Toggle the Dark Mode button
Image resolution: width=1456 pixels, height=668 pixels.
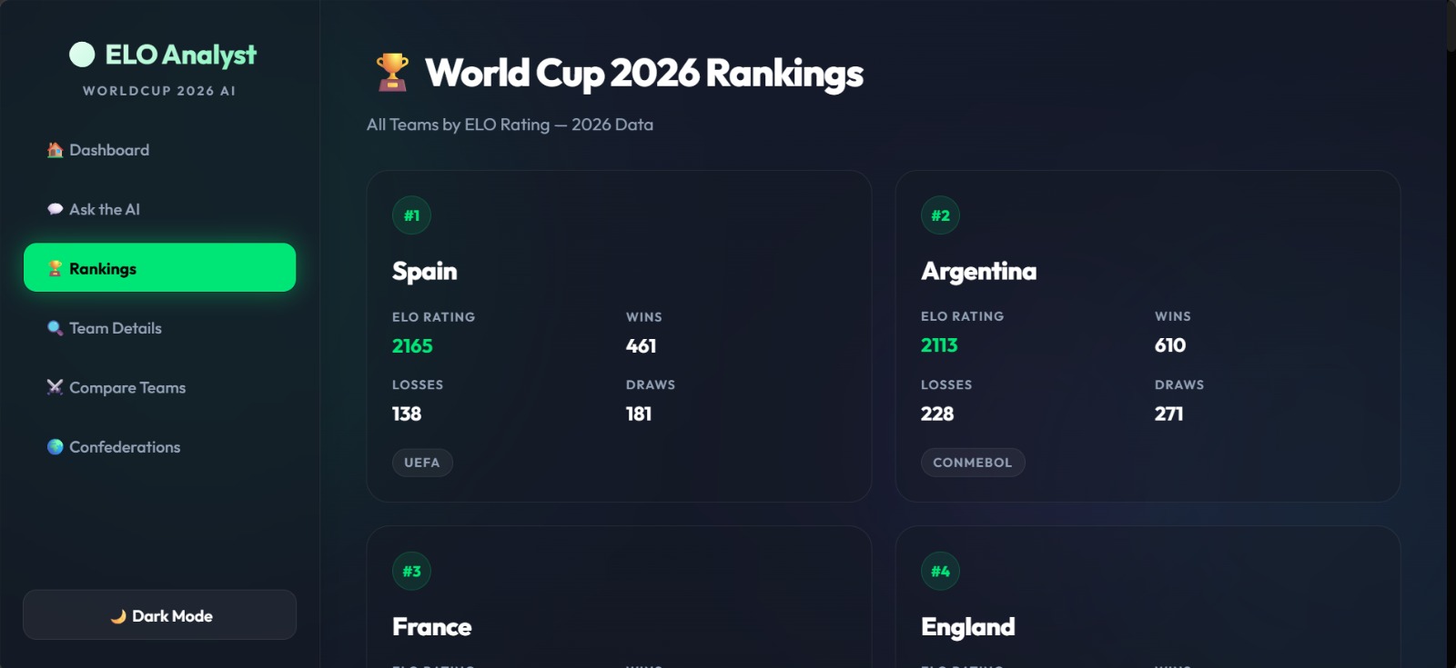pyautogui.click(x=159, y=615)
